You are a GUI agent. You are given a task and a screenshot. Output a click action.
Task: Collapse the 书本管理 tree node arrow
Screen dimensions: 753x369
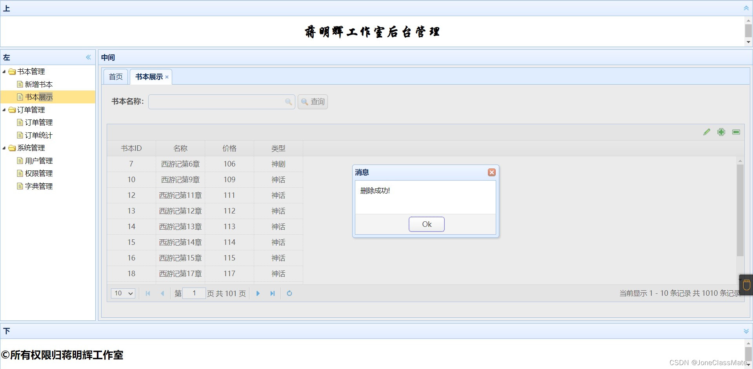(x=4, y=72)
